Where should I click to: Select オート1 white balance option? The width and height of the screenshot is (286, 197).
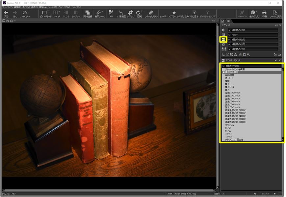(252, 78)
